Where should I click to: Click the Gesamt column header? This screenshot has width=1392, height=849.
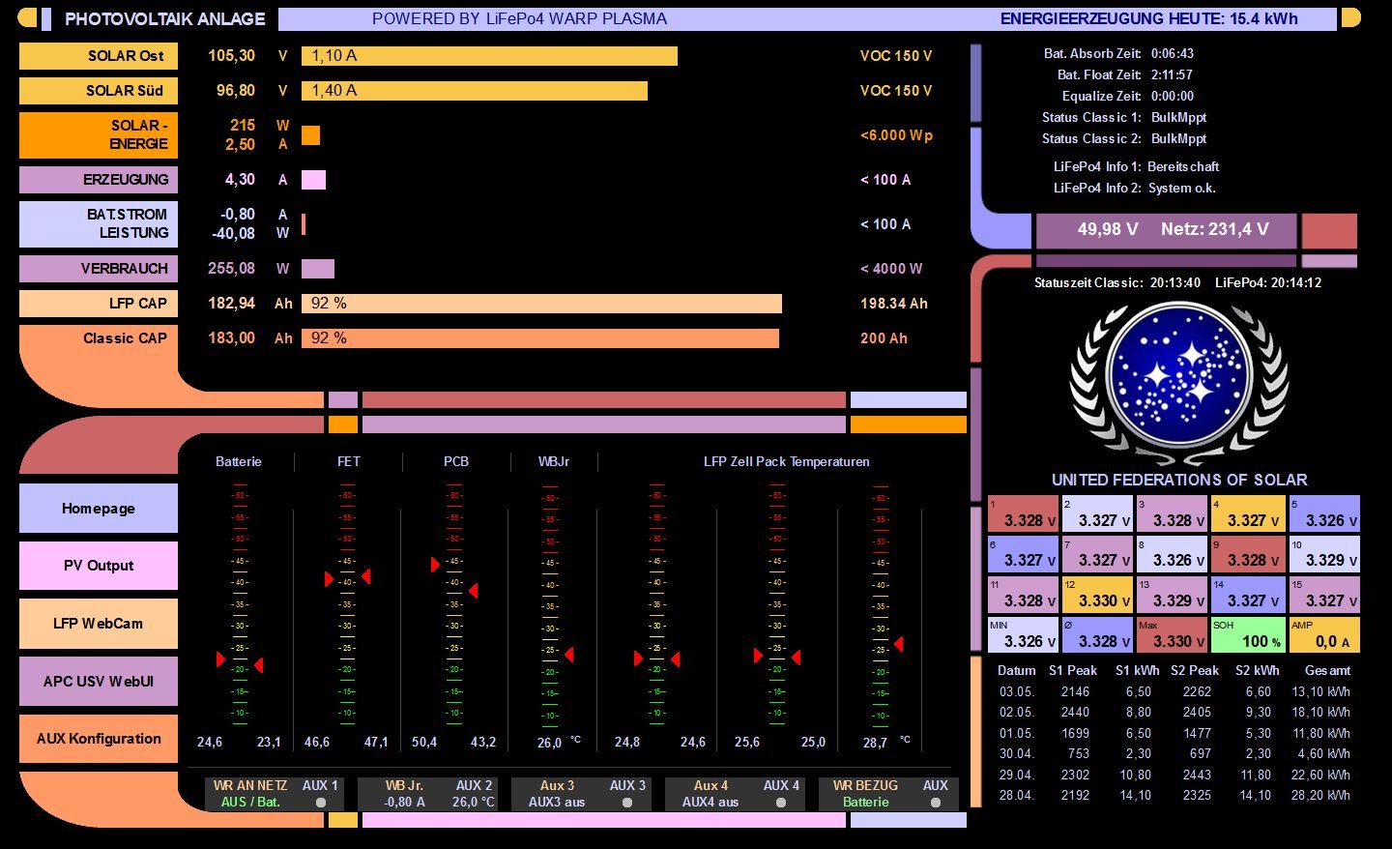1327,671
